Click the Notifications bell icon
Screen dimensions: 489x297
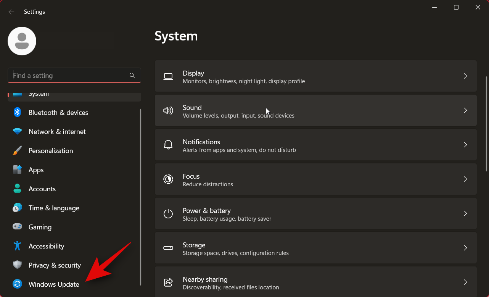coord(168,145)
